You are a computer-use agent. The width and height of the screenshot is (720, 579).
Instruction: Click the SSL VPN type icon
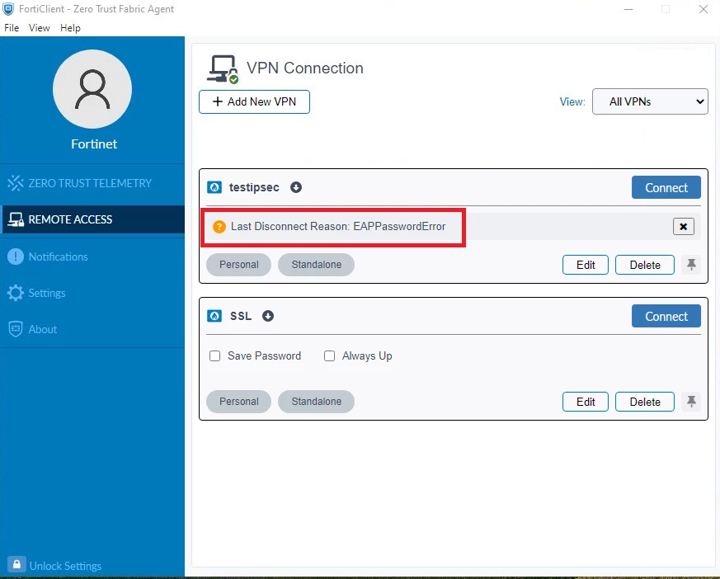[x=214, y=316]
